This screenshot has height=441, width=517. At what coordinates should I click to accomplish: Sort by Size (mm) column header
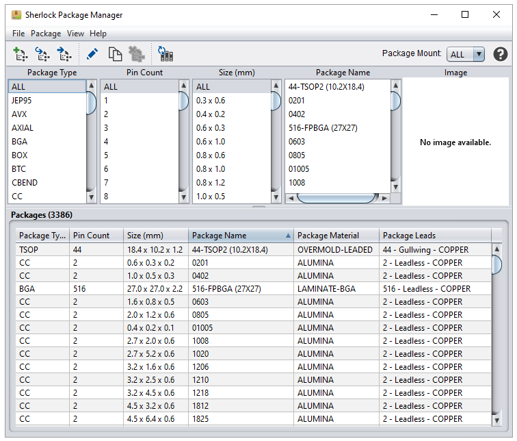156,236
